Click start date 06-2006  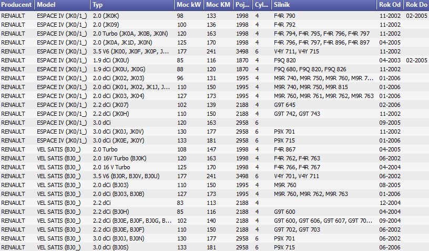[390, 247]
